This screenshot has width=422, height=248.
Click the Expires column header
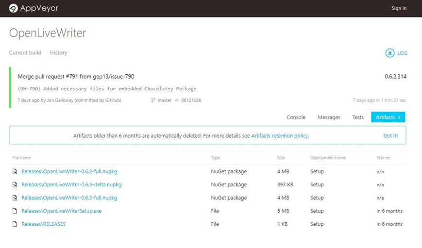(383, 158)
